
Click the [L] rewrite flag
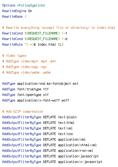61,44
